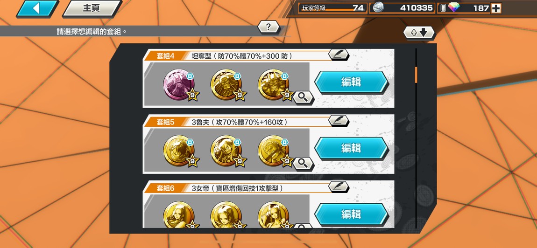Tap the back arrow button
Image resolution: width=537 pixels, height=248 pixels.
pyautogui.click(x=37, y=8)
